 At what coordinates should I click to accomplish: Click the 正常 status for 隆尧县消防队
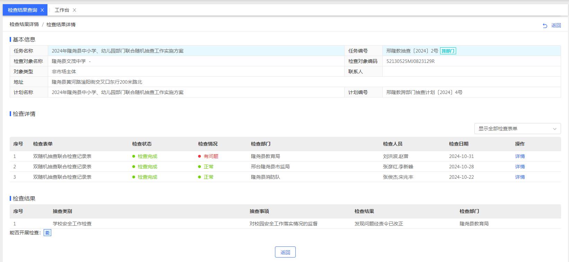208,177
